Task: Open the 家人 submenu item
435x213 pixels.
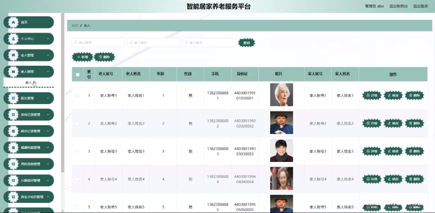Action: point(28,83)
